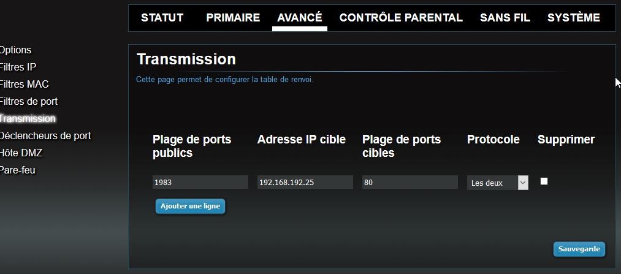Open the SYSTÈME tab

coord(573,18)
